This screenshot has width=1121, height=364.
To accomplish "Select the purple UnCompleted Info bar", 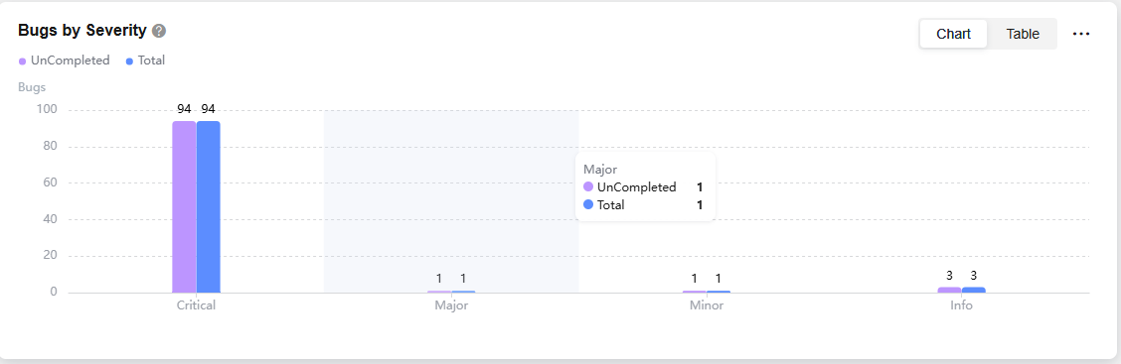I will pos(949,290).
